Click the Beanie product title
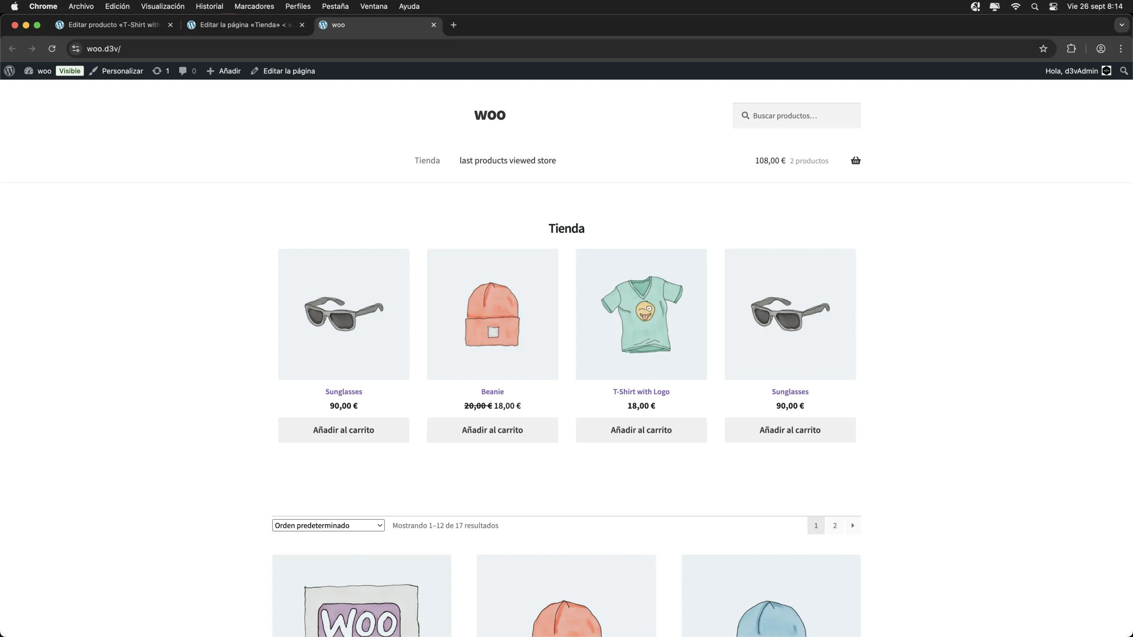 [493, 391]
